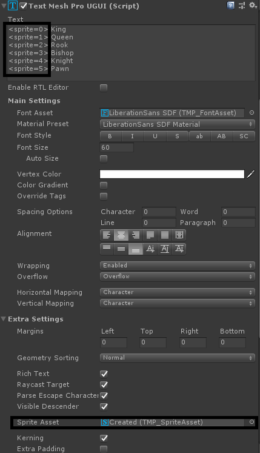Viewport: 260px width, 453px height.
Task: Open Overflow mode dropdown
Action: pyautogui.click(x=178, y=277)
